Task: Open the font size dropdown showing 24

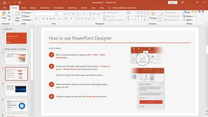Action: (59, 14)
